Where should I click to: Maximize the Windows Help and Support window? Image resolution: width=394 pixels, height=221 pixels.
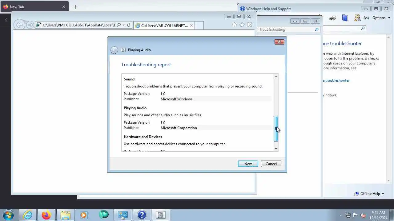point(376,9)
